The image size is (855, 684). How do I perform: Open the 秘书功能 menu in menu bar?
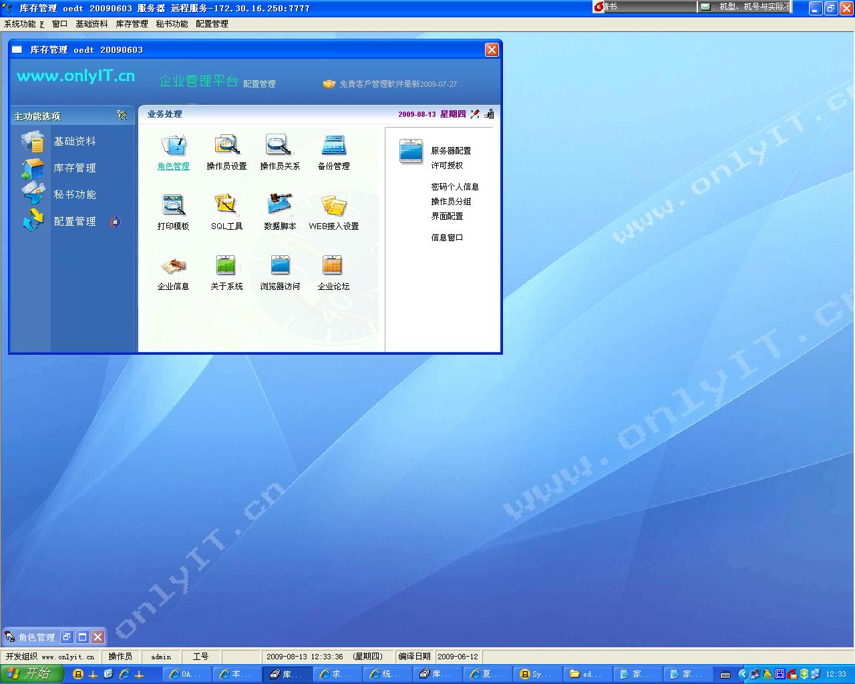tap(172, 24)
